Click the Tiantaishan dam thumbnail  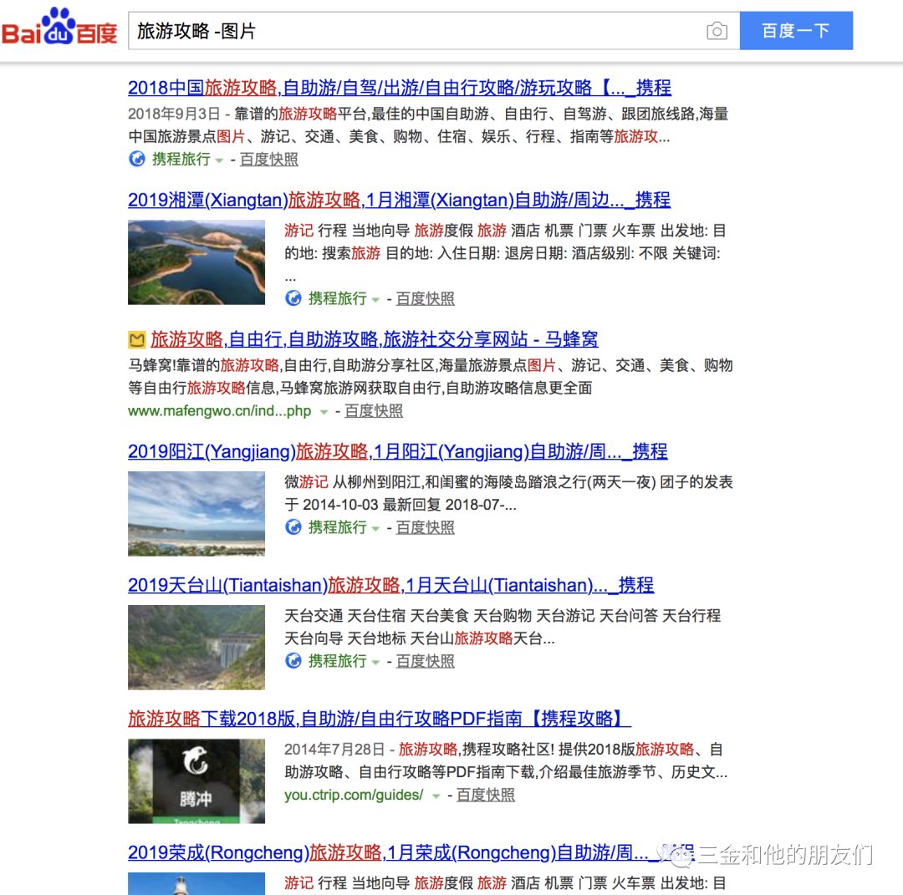coord(196,647)
